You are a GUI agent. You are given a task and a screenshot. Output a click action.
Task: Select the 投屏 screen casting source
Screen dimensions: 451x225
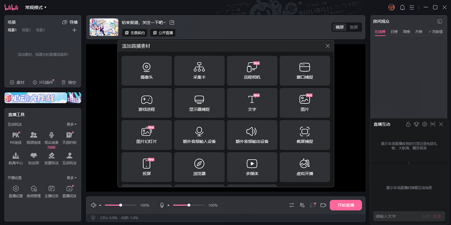tap(147, 167)
